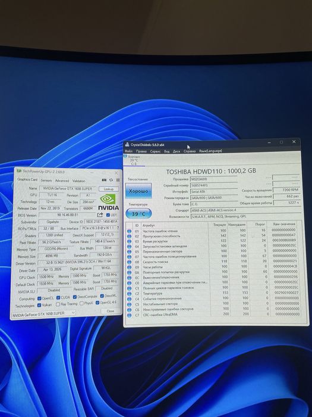312x417 pixels.
Task: Click the CrystalDiskInfo title bar app icon
Action: [x=127, y=145]
